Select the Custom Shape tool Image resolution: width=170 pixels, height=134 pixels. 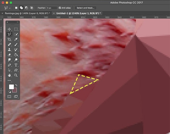coord(16,70)
